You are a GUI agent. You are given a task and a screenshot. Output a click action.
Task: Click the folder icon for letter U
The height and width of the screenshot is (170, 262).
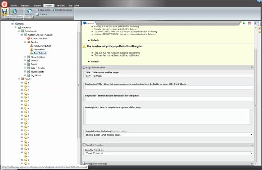(26, 156)
